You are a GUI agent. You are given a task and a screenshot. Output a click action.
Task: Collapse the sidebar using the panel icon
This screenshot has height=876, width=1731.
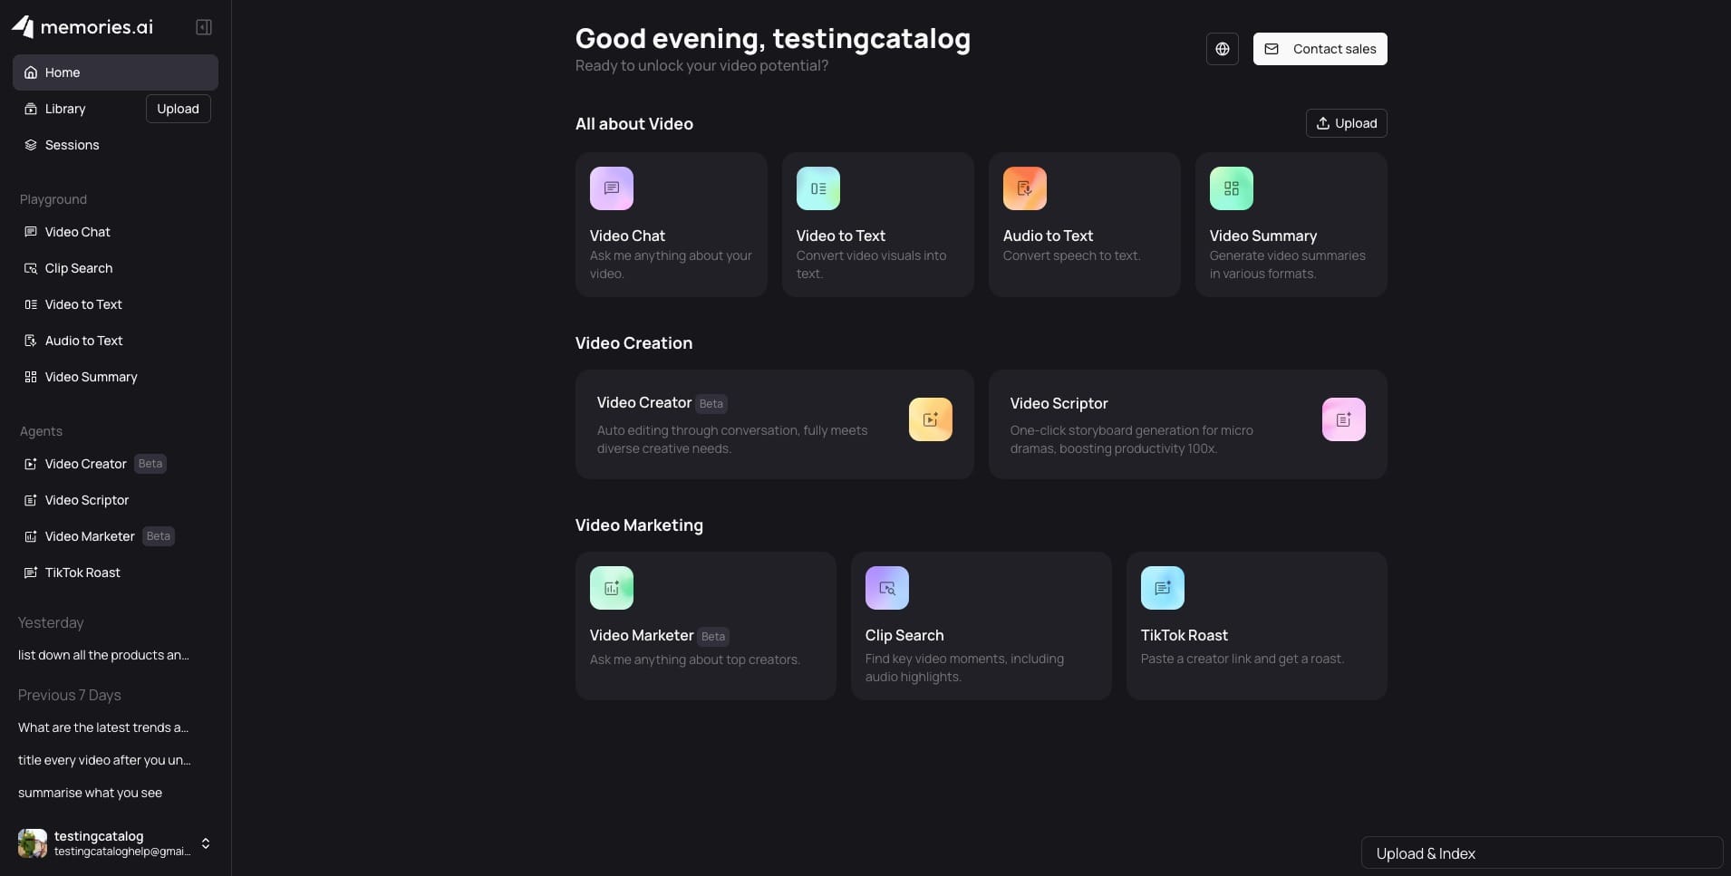(x=204, y=27)
